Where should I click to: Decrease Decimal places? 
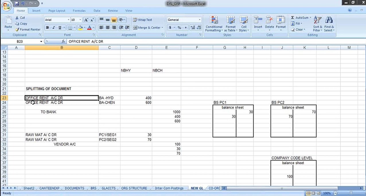click(x=198, y=28)
